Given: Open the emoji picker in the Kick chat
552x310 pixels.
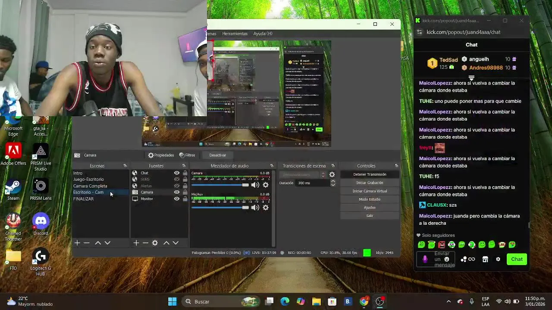Looking at the screenshot, I should (447, 259).
